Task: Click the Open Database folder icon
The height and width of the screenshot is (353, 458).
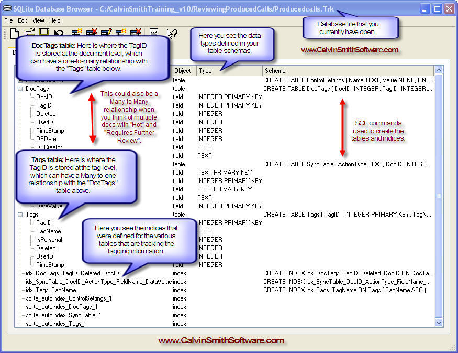Action: click(29, 34)
